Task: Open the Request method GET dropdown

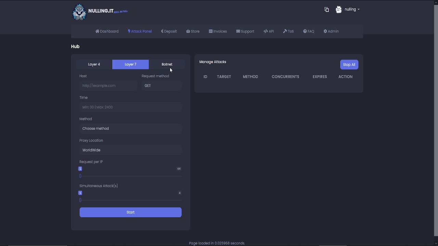Action: (x=162, y=86)
